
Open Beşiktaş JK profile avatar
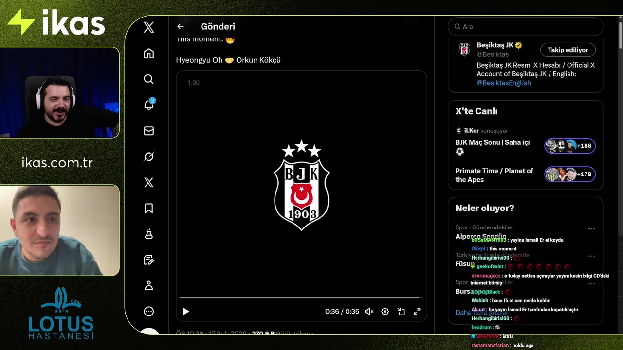tap(464, 50)
